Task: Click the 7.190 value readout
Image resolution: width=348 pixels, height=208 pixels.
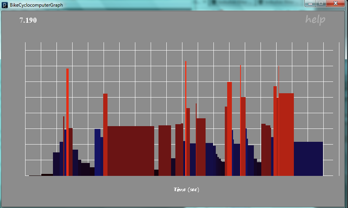Action: 28,20
